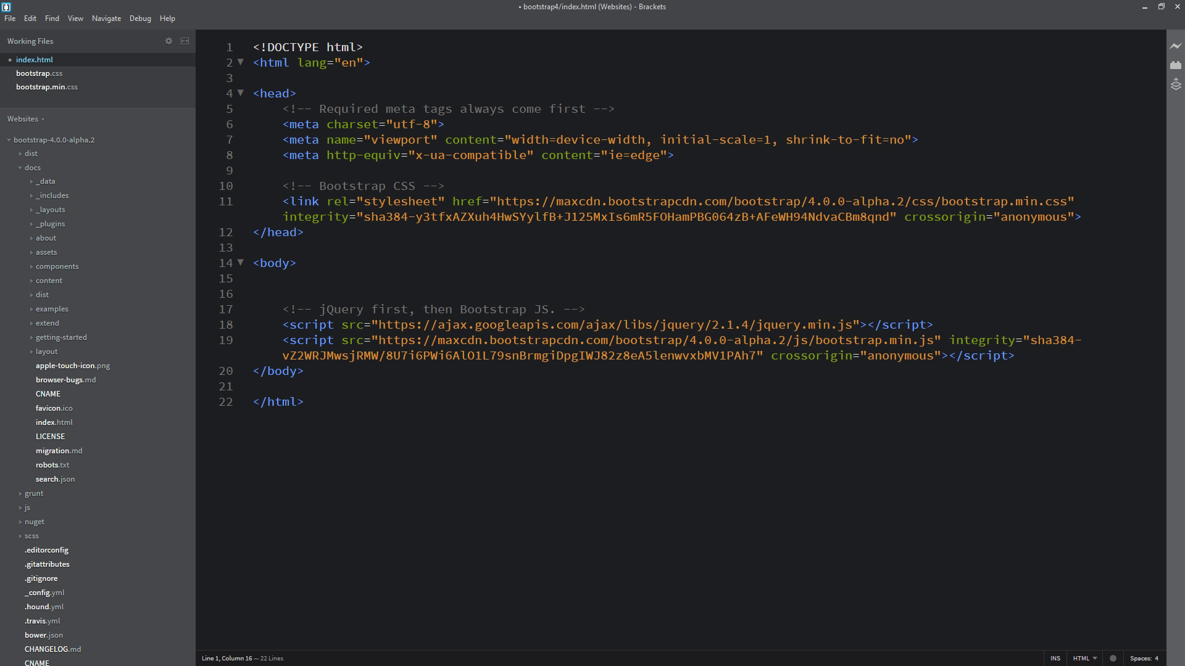
Task: Open .travis.yml file
Action: 42,621
